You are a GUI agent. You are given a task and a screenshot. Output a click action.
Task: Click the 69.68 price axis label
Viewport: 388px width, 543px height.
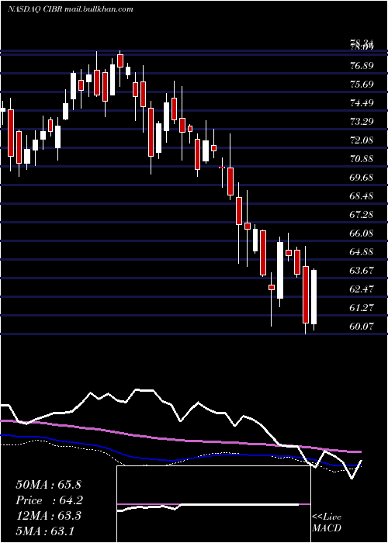[362, 178]
